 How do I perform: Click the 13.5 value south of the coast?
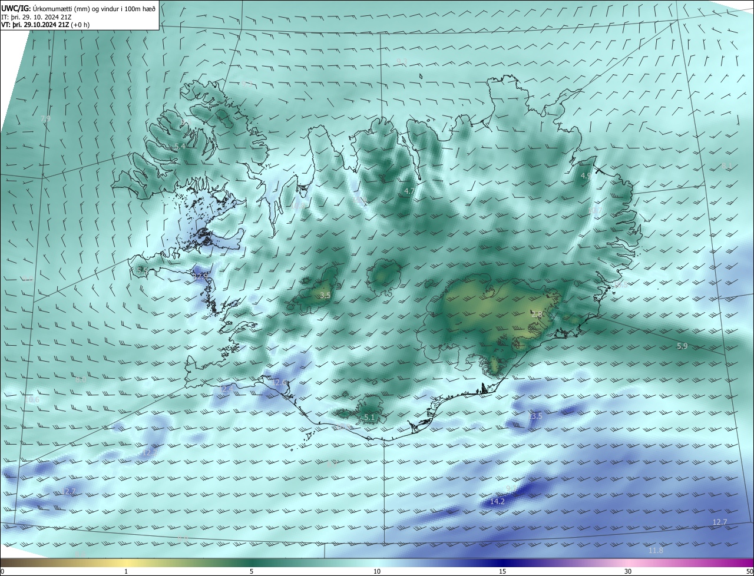(535, 416)
